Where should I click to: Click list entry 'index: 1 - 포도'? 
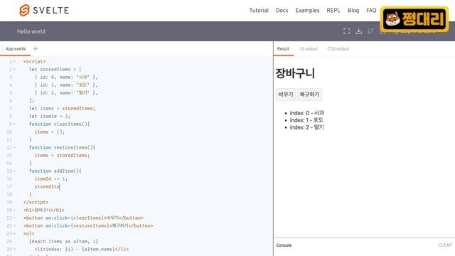tap(306, 120)
